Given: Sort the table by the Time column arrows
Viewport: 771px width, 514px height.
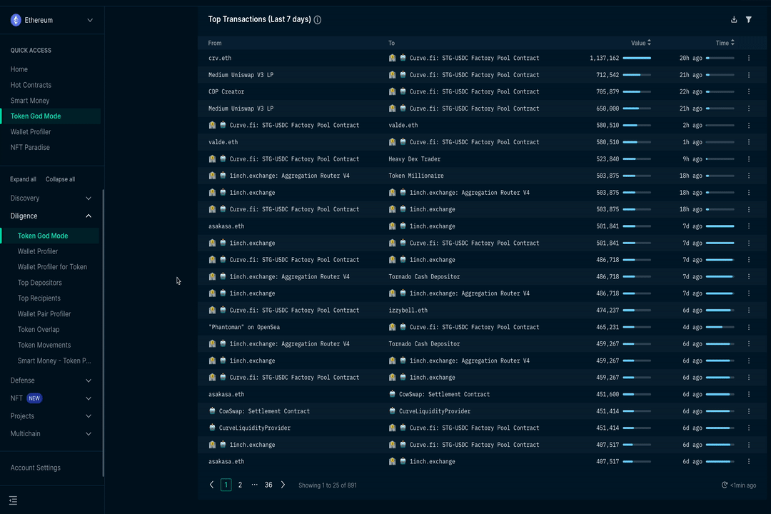Looking at the screenshot, I should pyautogui.click(x=732, y=43).
